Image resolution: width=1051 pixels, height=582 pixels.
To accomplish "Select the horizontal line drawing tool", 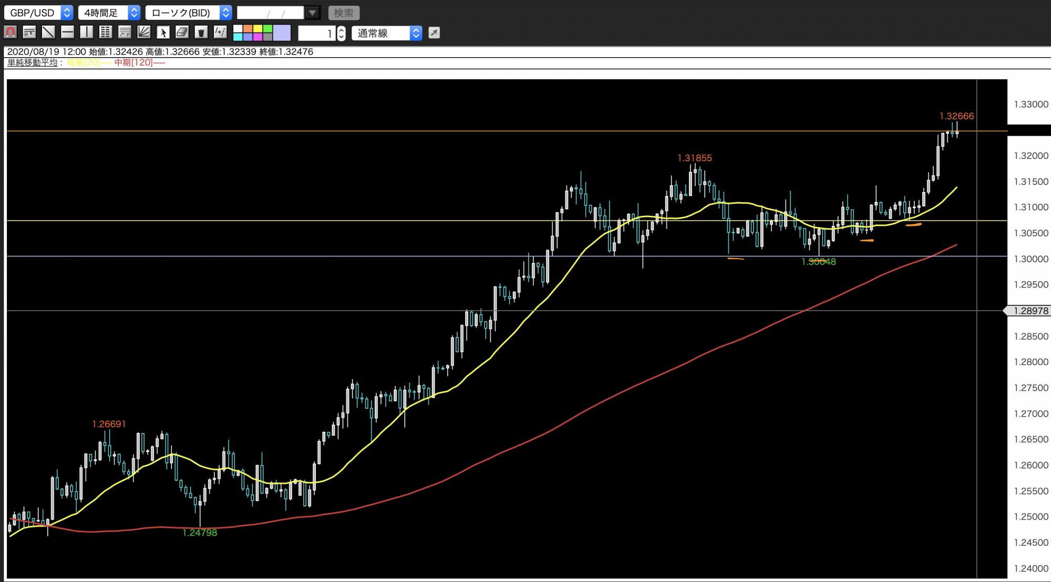I will (67, 33).
